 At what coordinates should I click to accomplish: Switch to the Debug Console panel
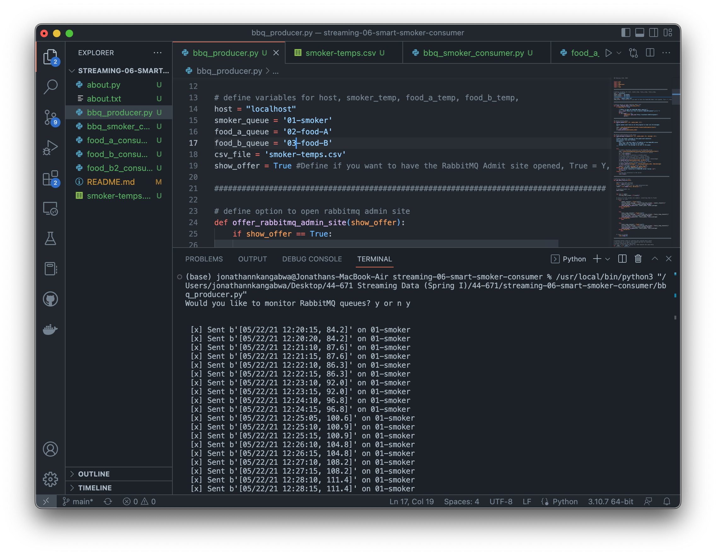pos(312,259)
